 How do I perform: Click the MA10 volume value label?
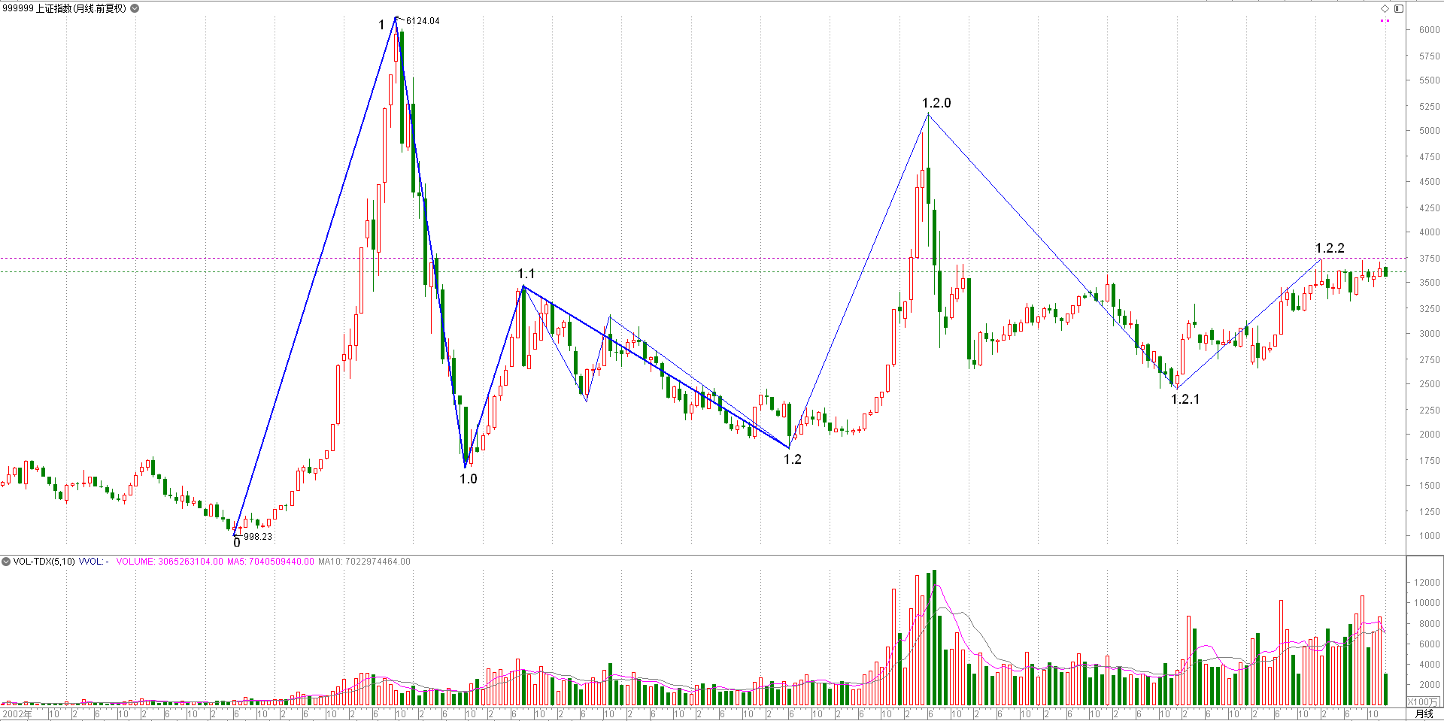pyautogui.click(x=365, y=562)
